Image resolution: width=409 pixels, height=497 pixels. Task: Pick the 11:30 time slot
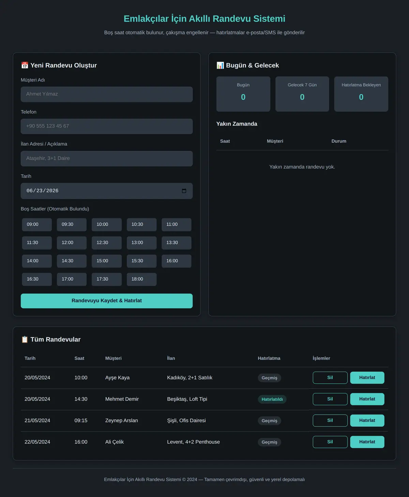pos(37,243)
